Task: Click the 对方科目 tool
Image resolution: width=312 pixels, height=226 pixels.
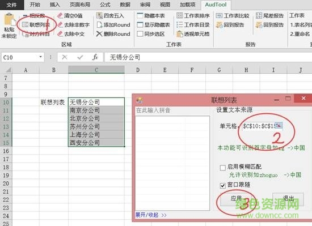Action: click(36, 34)
